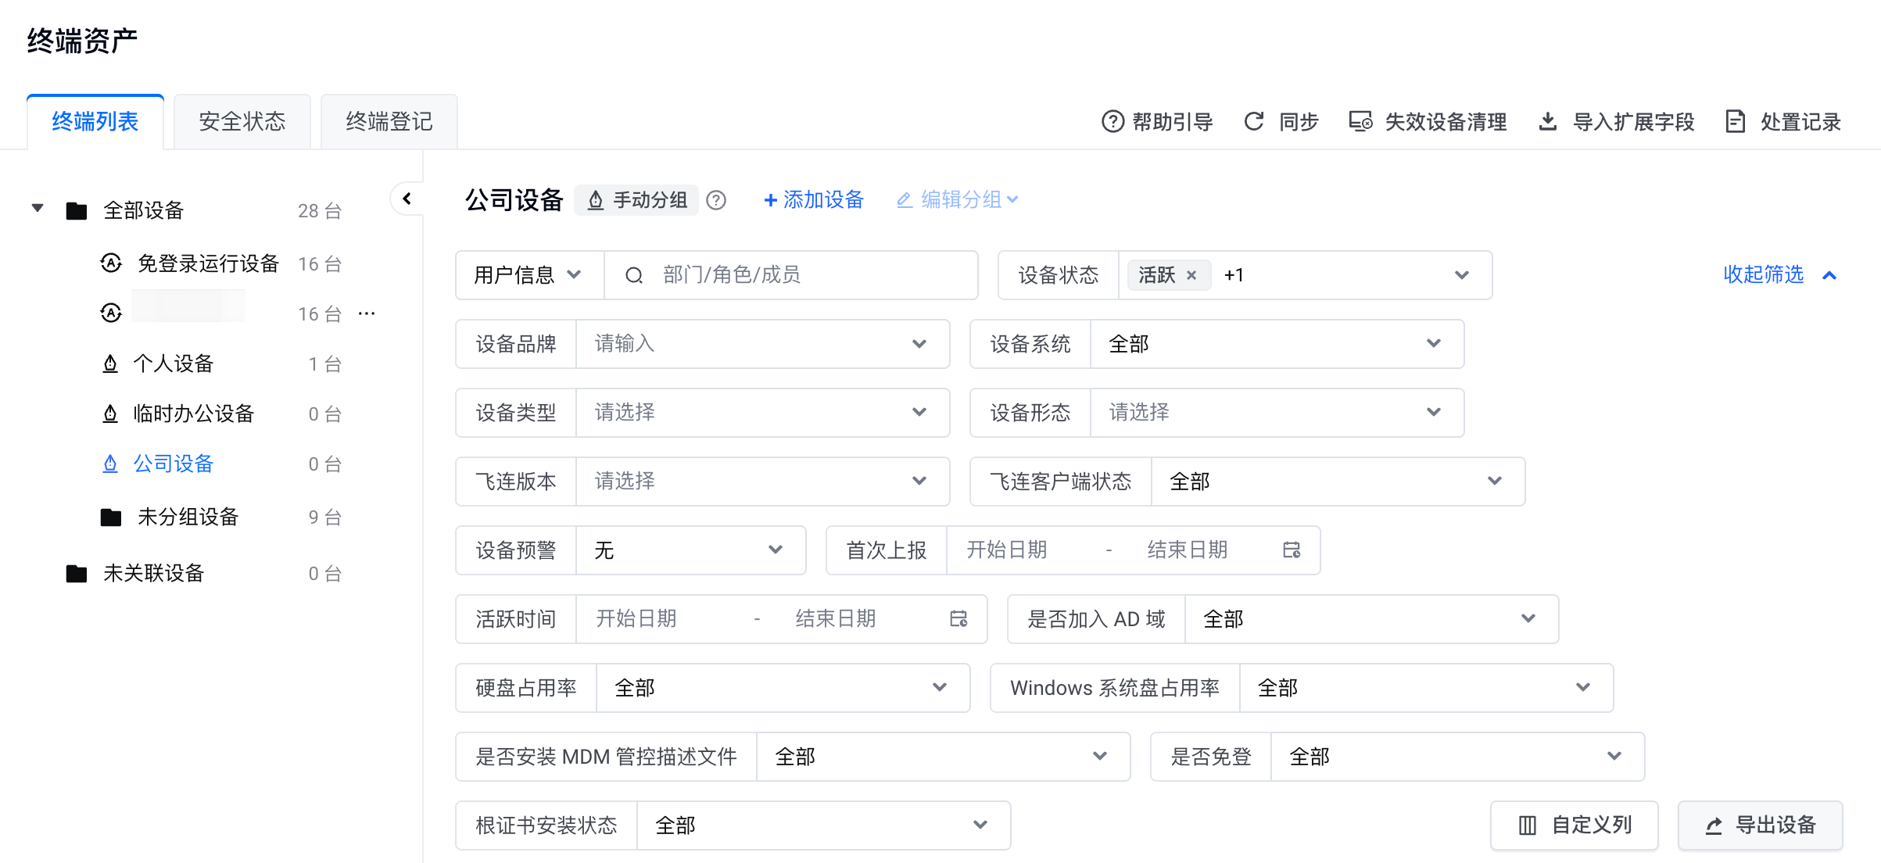1881x863 pixels.
Task: Open 编辑分组 dropdown menu
Action: pyautogui.click(x=958, y=200)
